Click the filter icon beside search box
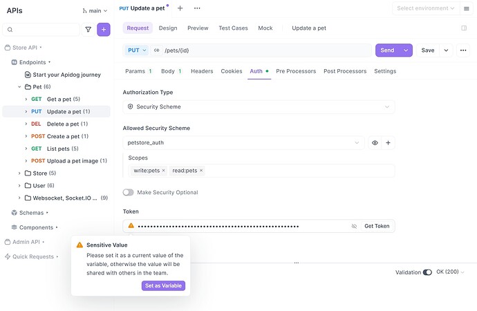This screenshot has width=477, height=311. point(88,30)
